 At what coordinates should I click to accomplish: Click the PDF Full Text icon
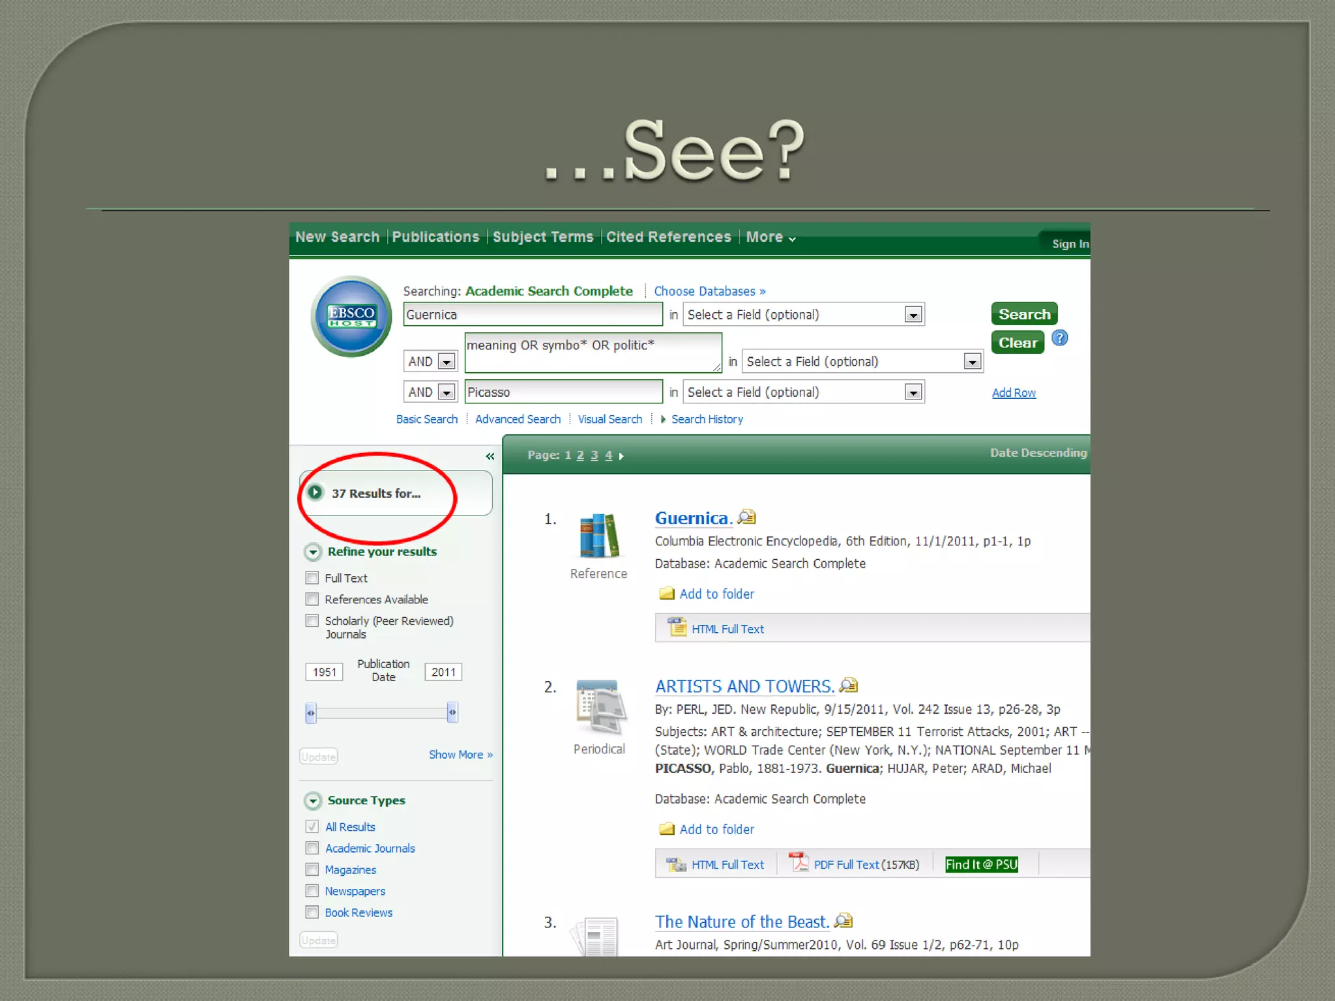[798, 863]
